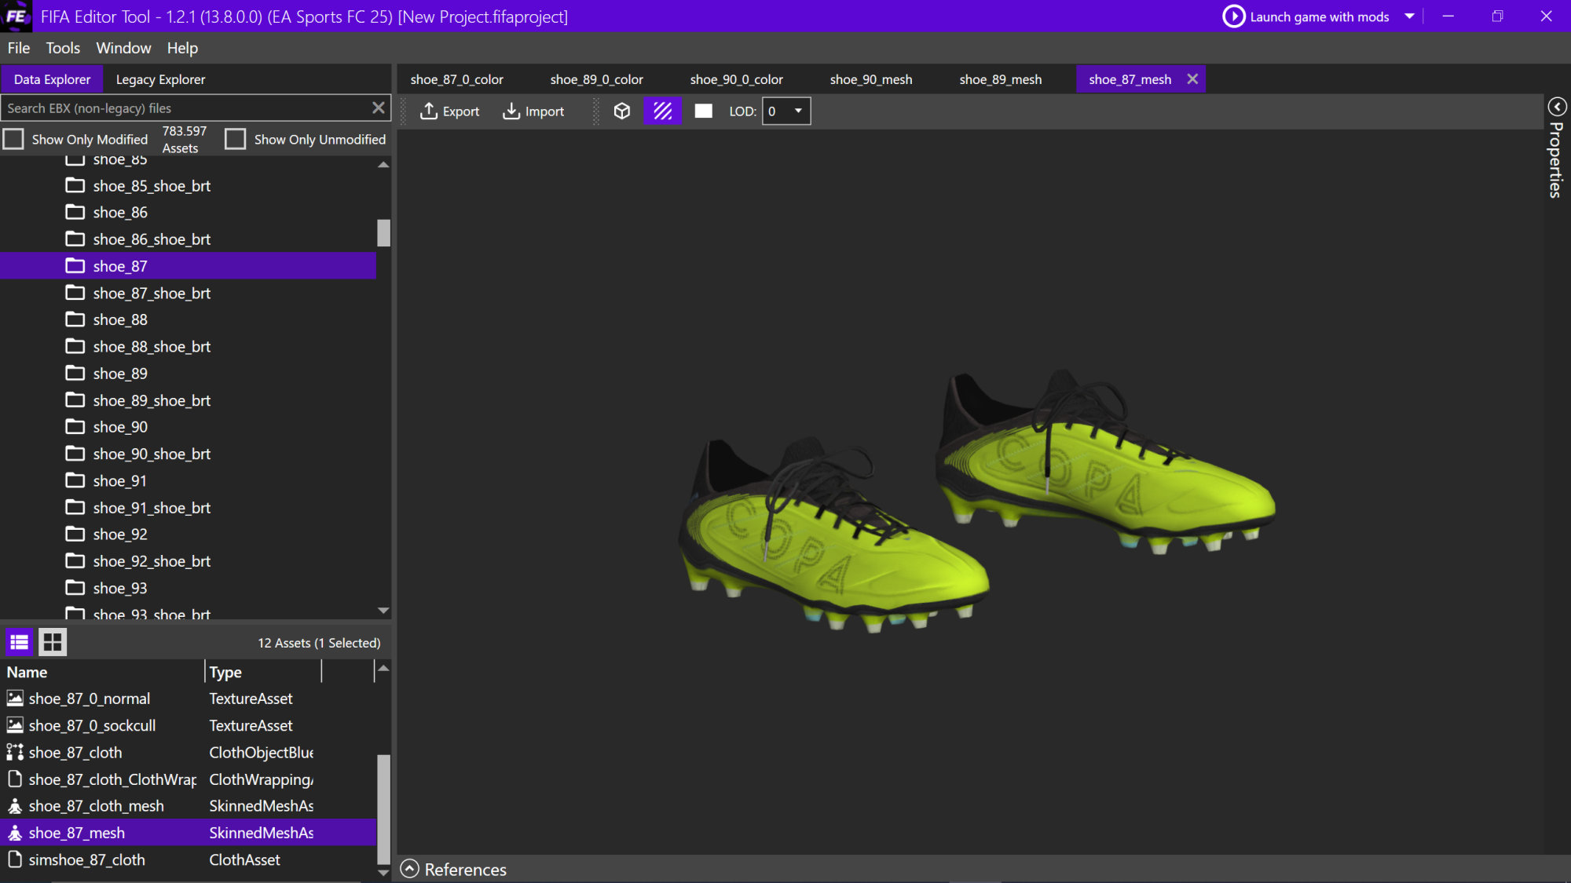Click folder tree scroll-up arrow
1571x883 pixels.
click(x=383, y=165)
